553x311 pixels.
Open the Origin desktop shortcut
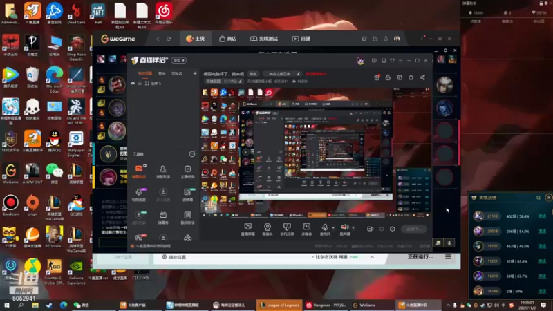point(32,205)
